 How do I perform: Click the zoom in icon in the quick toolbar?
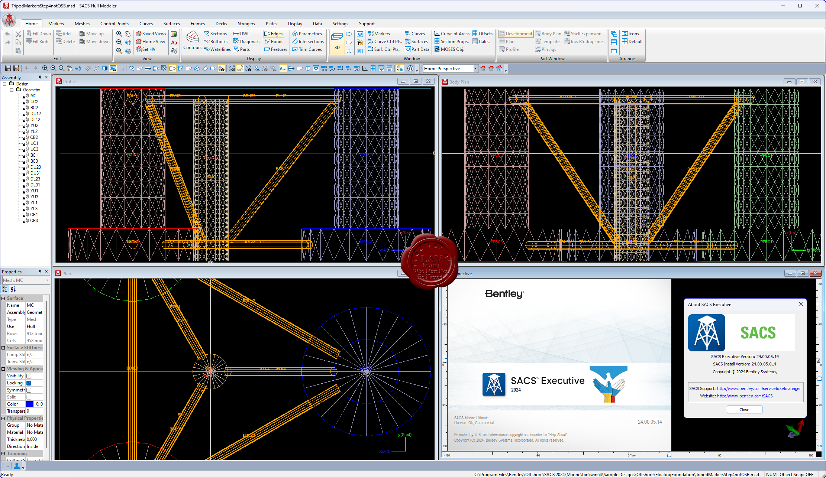tap(45, 68)
